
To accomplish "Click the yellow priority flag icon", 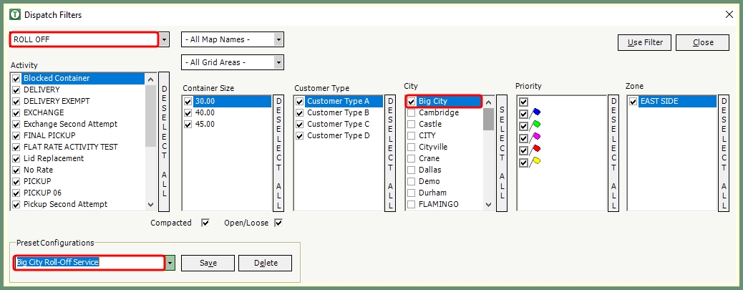I will click(x=535, y=162).
